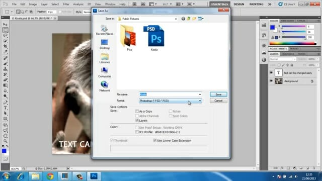The height and width of the screenshot is (181, 322).
Task: Switch to the Painting workspace
Action: click(256, 4)
